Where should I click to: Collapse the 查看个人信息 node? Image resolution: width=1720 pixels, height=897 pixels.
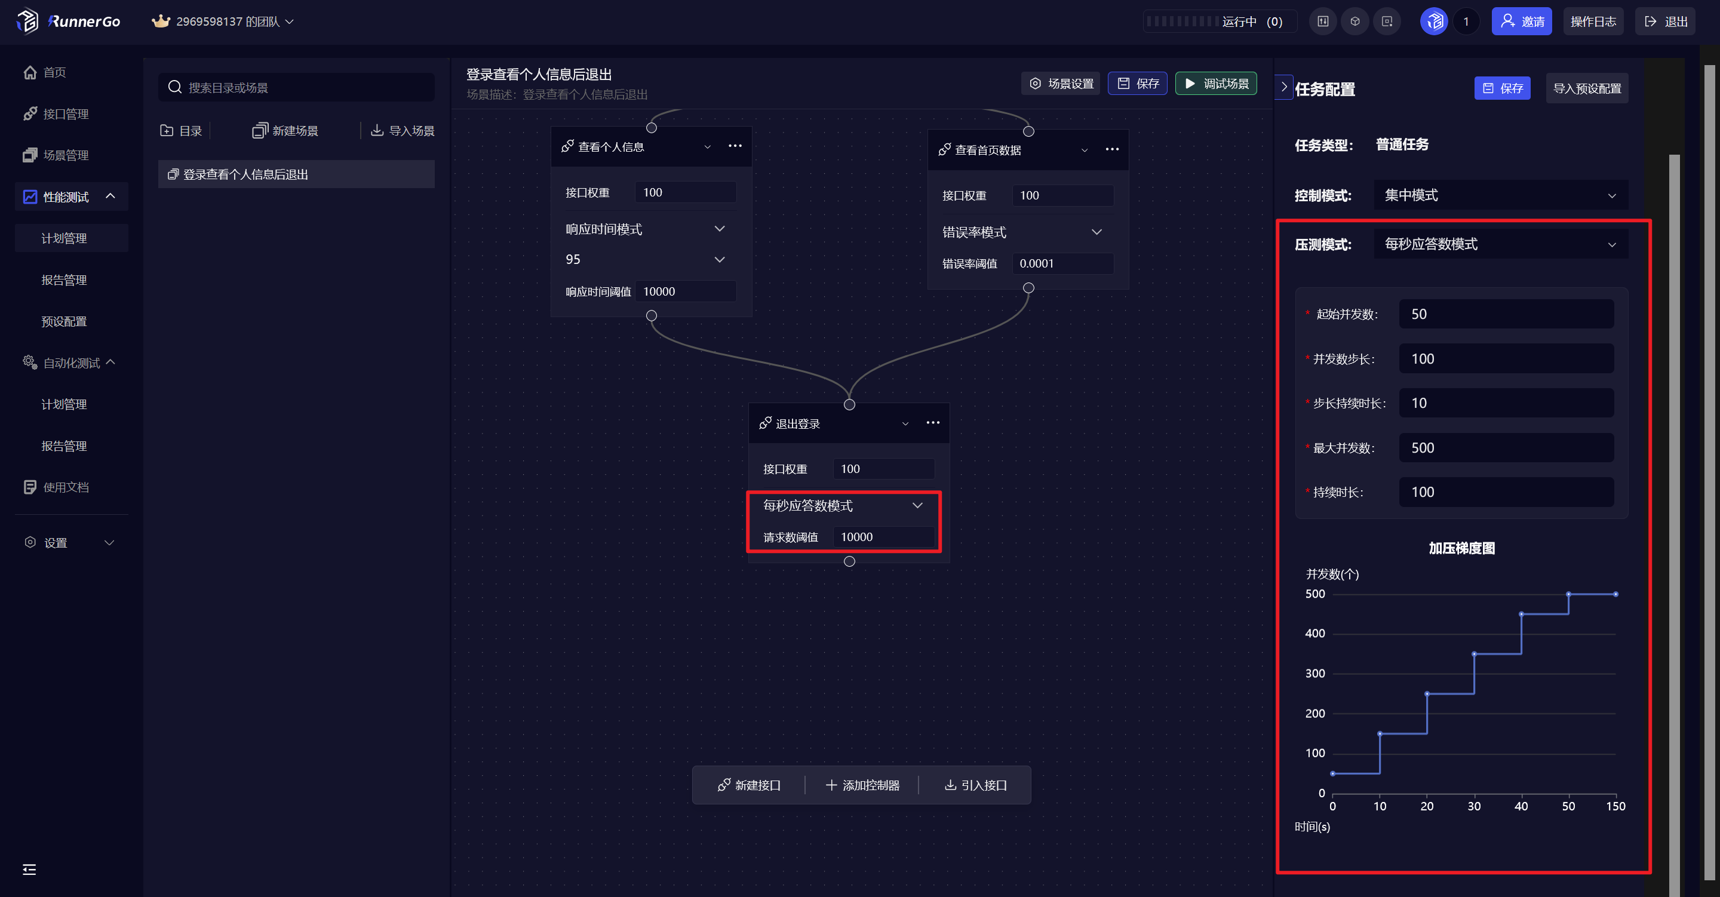click(707, 147)
